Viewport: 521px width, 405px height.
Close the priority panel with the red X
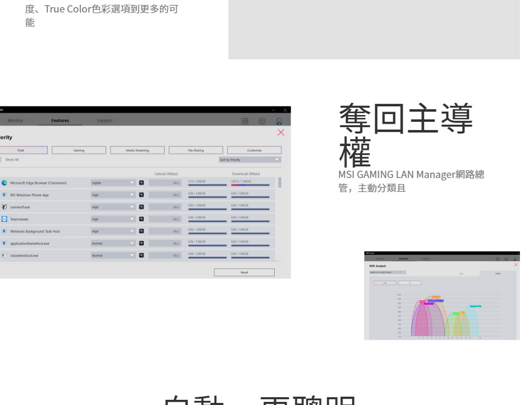tap(281, 132)
